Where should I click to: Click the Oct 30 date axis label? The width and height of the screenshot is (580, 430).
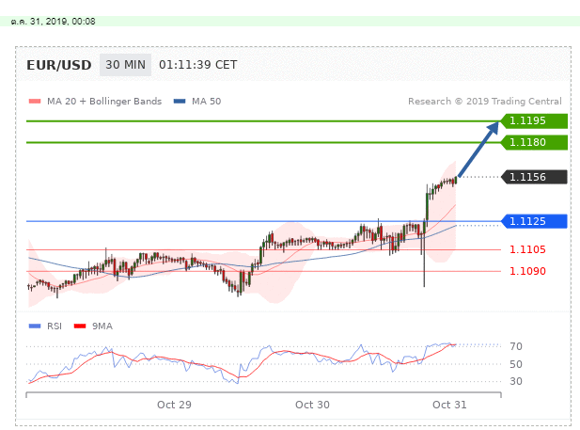[312, 404]
